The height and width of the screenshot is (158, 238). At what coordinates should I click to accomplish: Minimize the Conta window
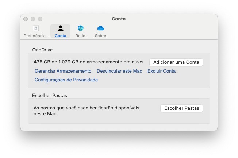33,19
